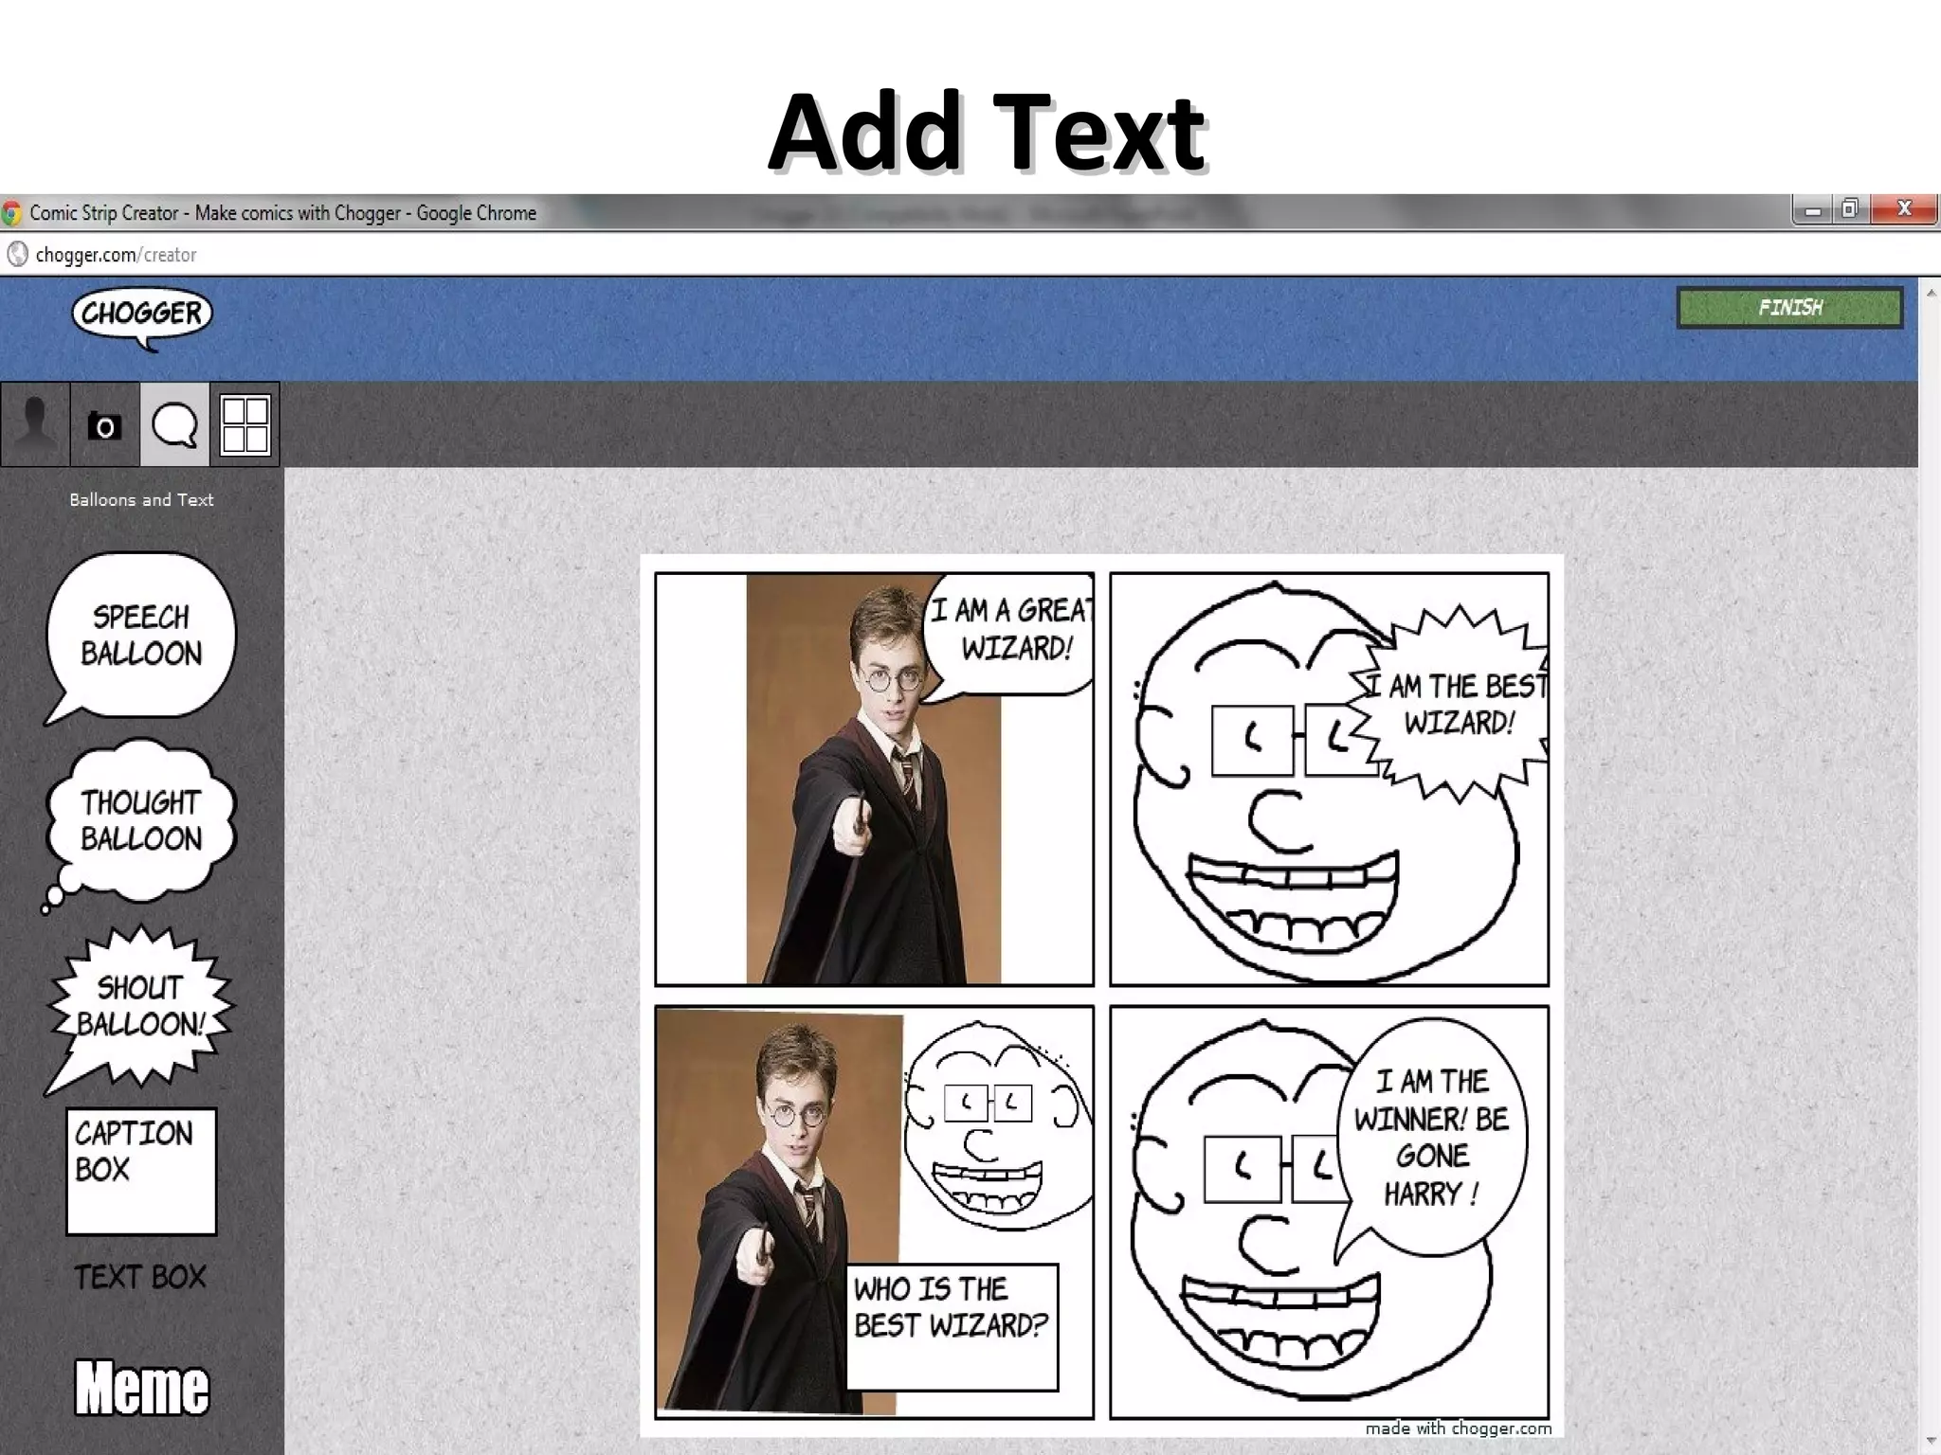This screenshot has height=1455, width=1941.
Task: Click the site info icon beside the URL
Action: 17,254
